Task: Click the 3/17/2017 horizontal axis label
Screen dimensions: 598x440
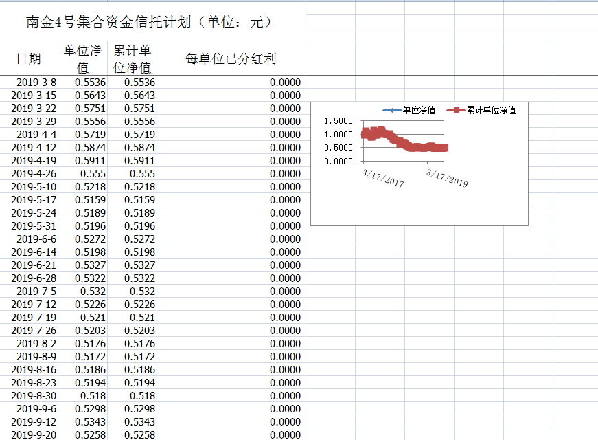Action: click(383, 178)
